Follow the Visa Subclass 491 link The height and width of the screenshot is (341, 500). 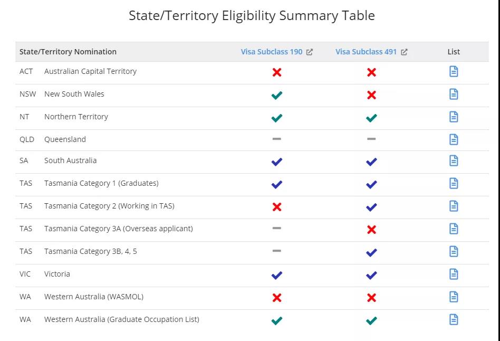[366, 52]
